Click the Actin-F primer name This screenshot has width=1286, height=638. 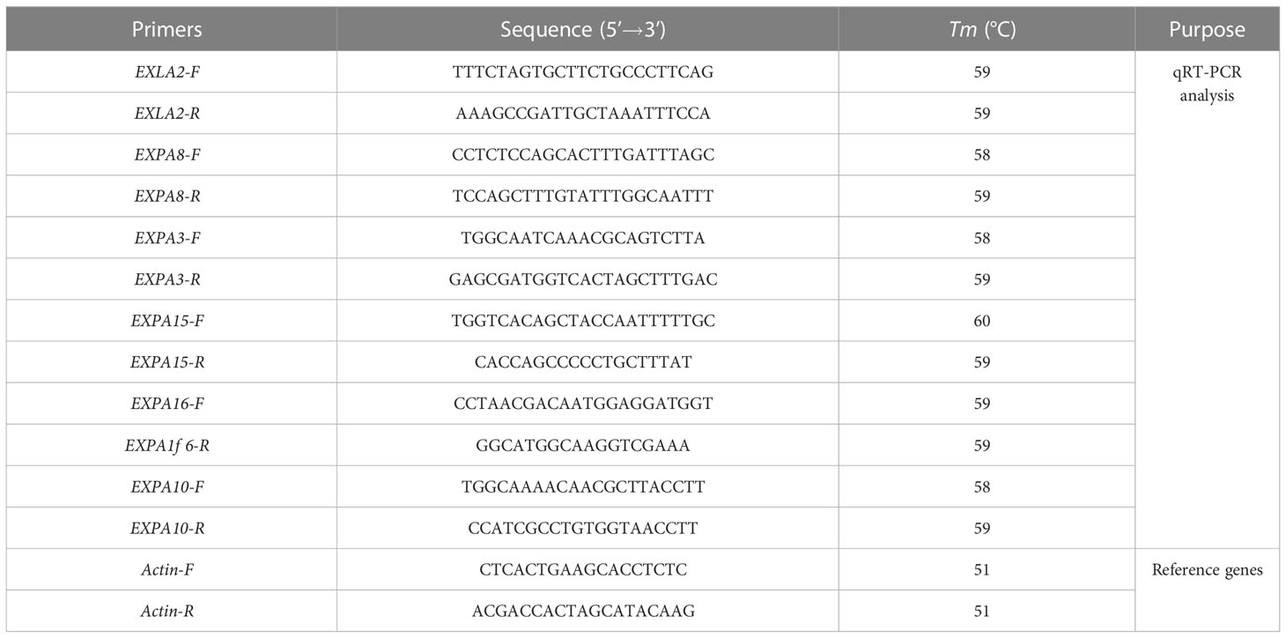(x=167, y=570)
